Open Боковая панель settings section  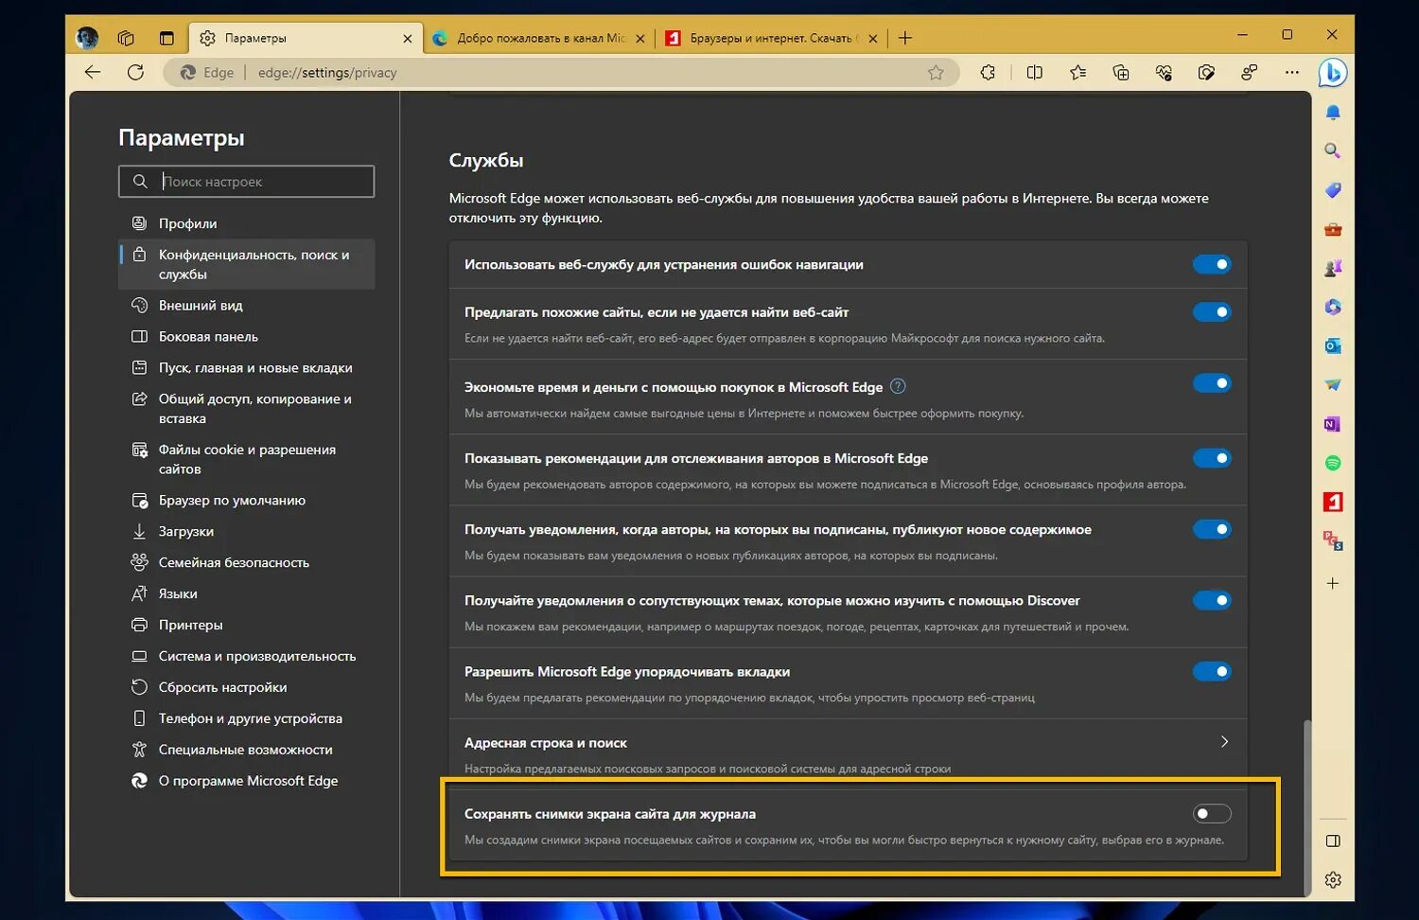(x=247, y=336)
